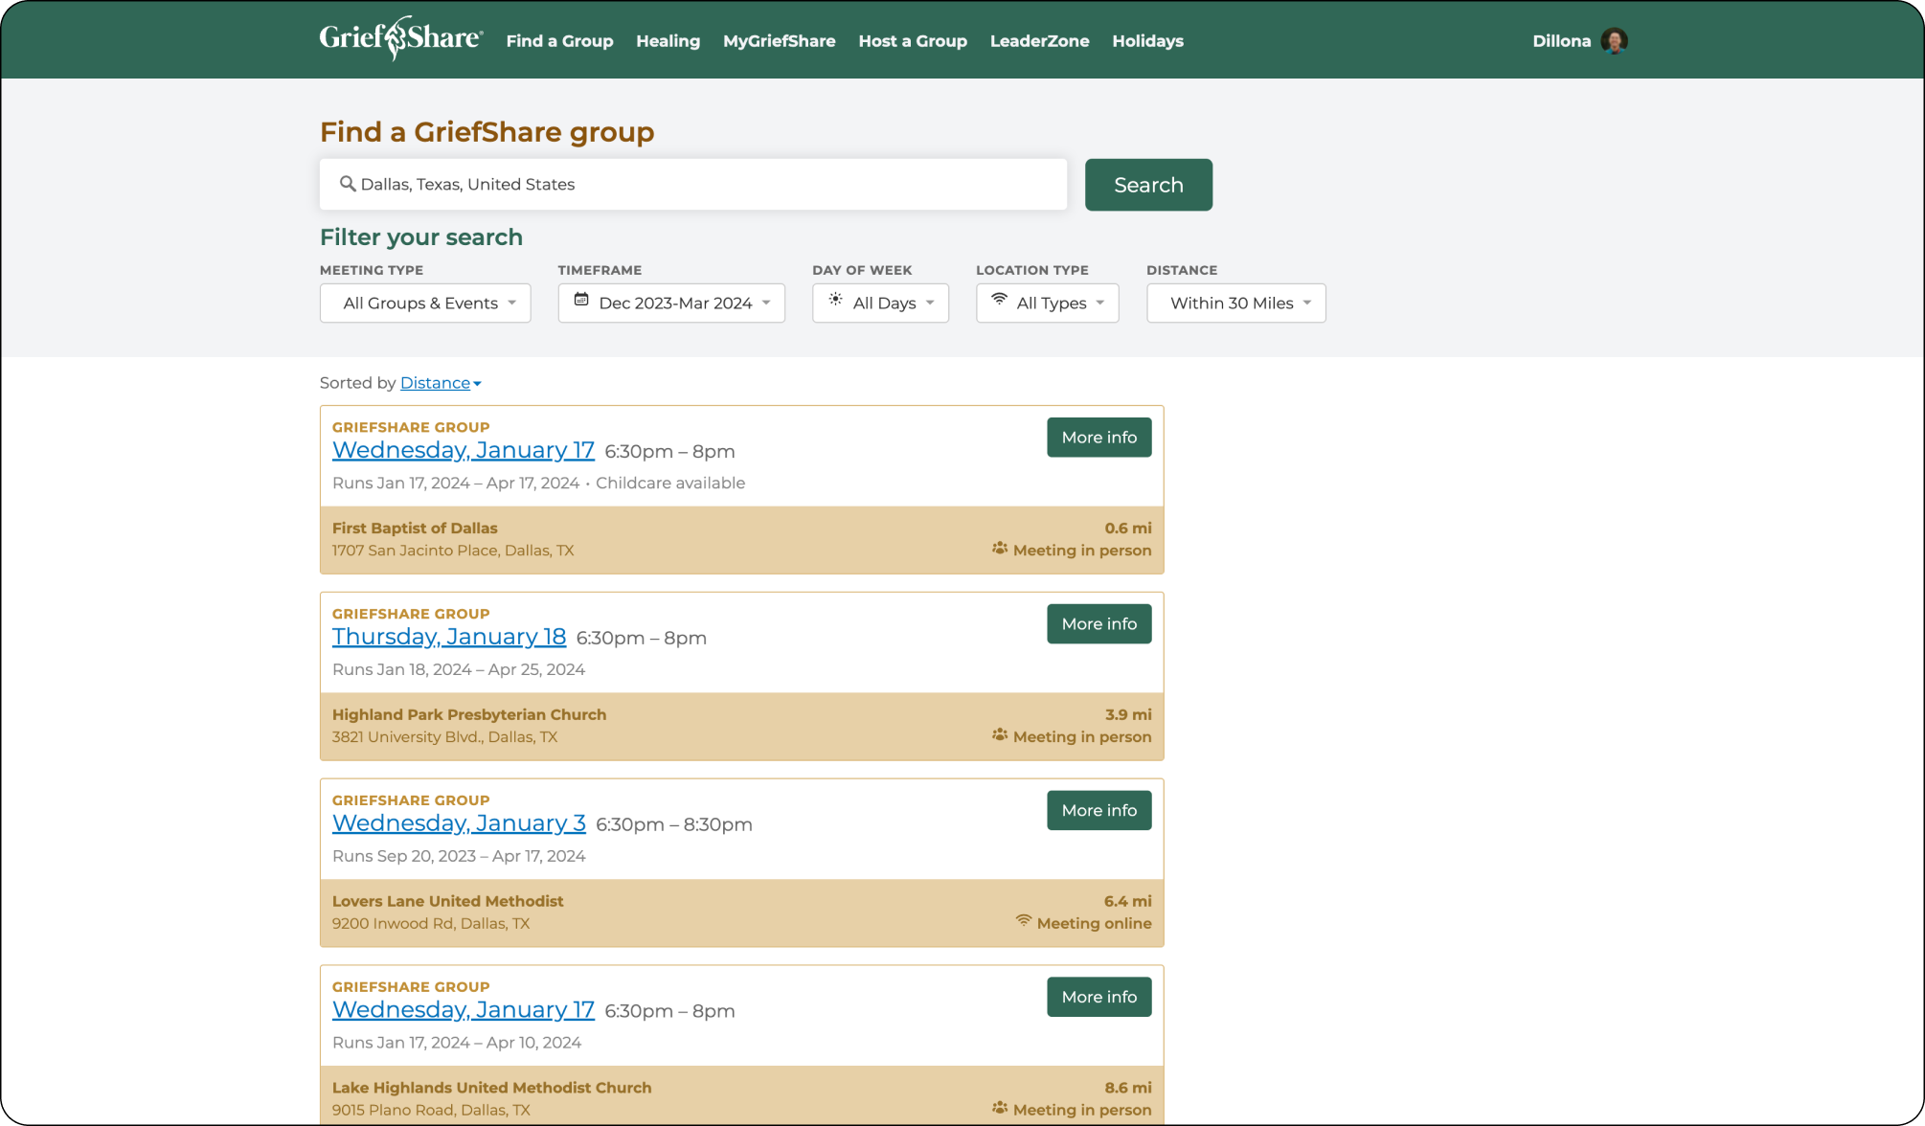
Task: Click the sun icon in Day of Week filter
Action: click(x=835, y=301)
